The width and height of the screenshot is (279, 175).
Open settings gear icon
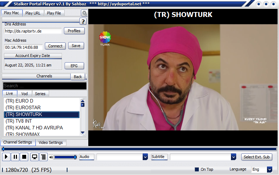pyautogui.click(x=84, y=13)
